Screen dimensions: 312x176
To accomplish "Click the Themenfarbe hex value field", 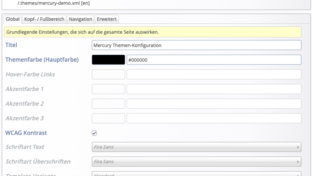I will point(214,60).
